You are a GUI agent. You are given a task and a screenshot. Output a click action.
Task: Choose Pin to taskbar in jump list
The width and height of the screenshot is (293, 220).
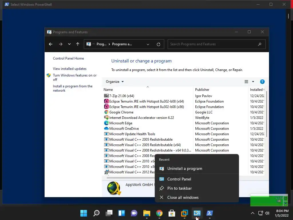[x=197, y=188]
